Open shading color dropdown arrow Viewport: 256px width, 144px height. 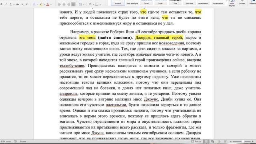click(93, 4)
